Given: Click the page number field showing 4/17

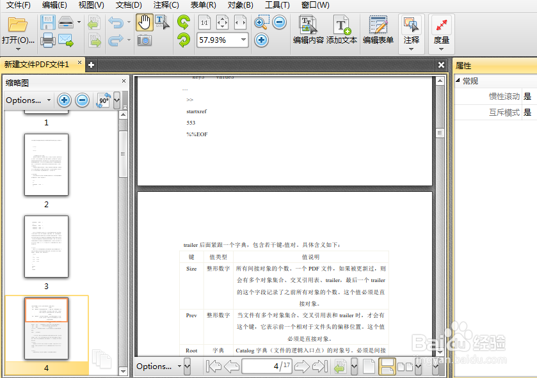Looking at the screenshot, I should [x=267, y=366].
